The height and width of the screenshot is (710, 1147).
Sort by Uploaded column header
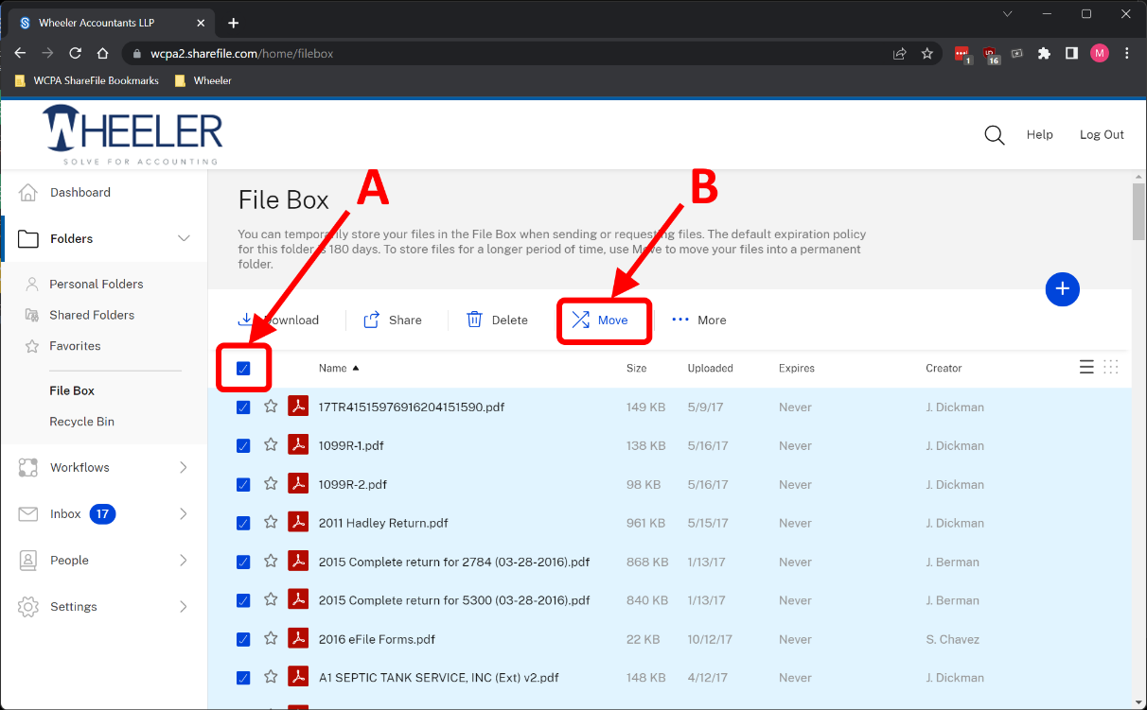710,368
